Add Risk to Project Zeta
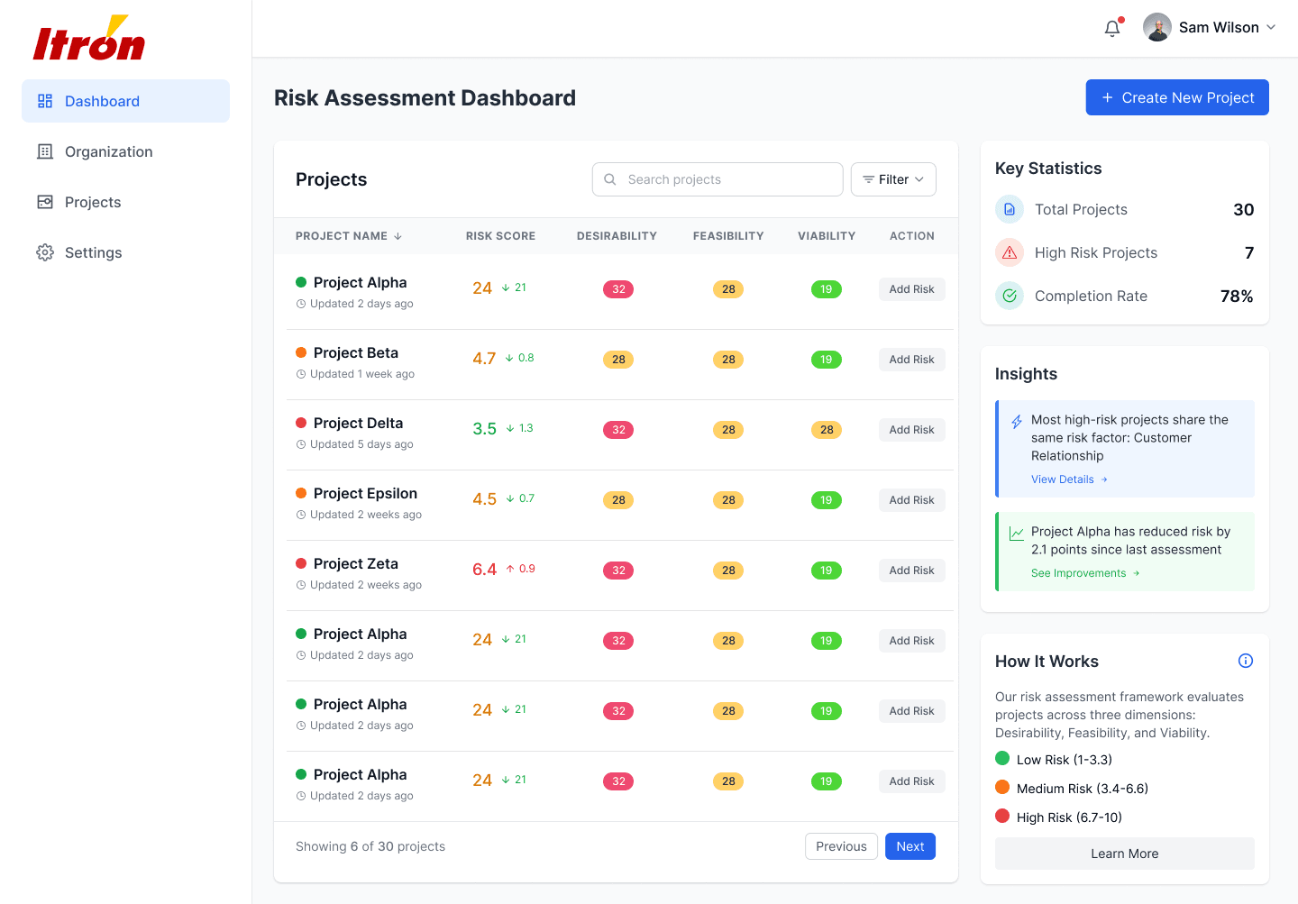Viewport: 1298px width, 904px height. (x=911, y=571)
